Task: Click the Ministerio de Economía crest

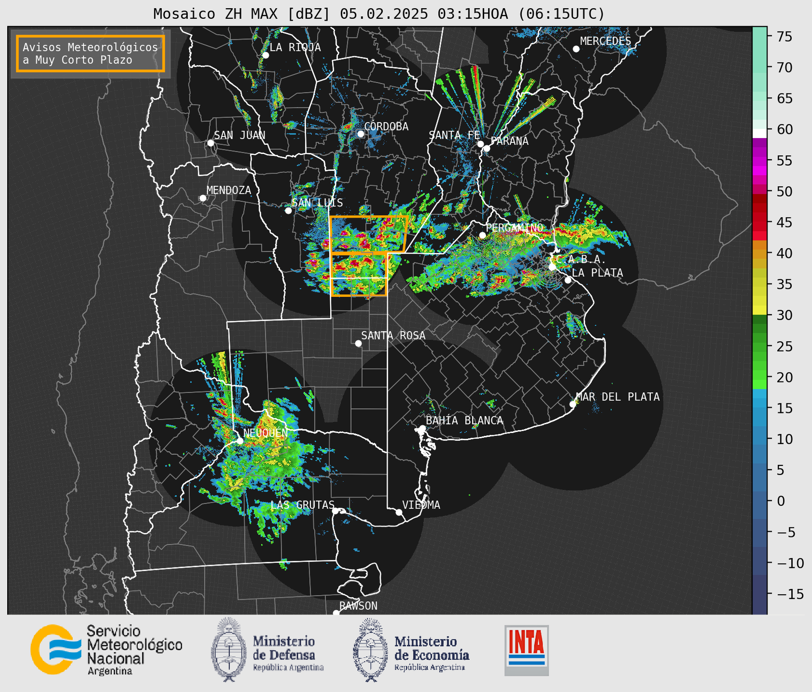Action: click(370, 650)
